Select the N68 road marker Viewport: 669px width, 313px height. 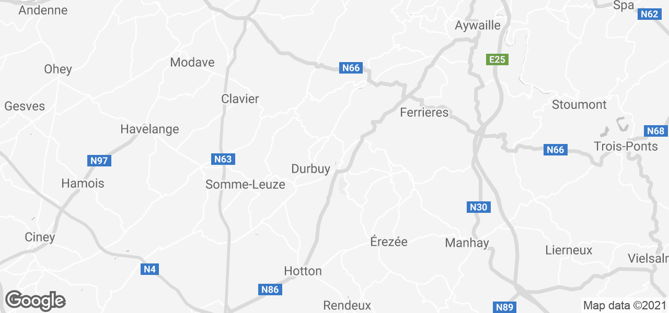pos(655,131)
